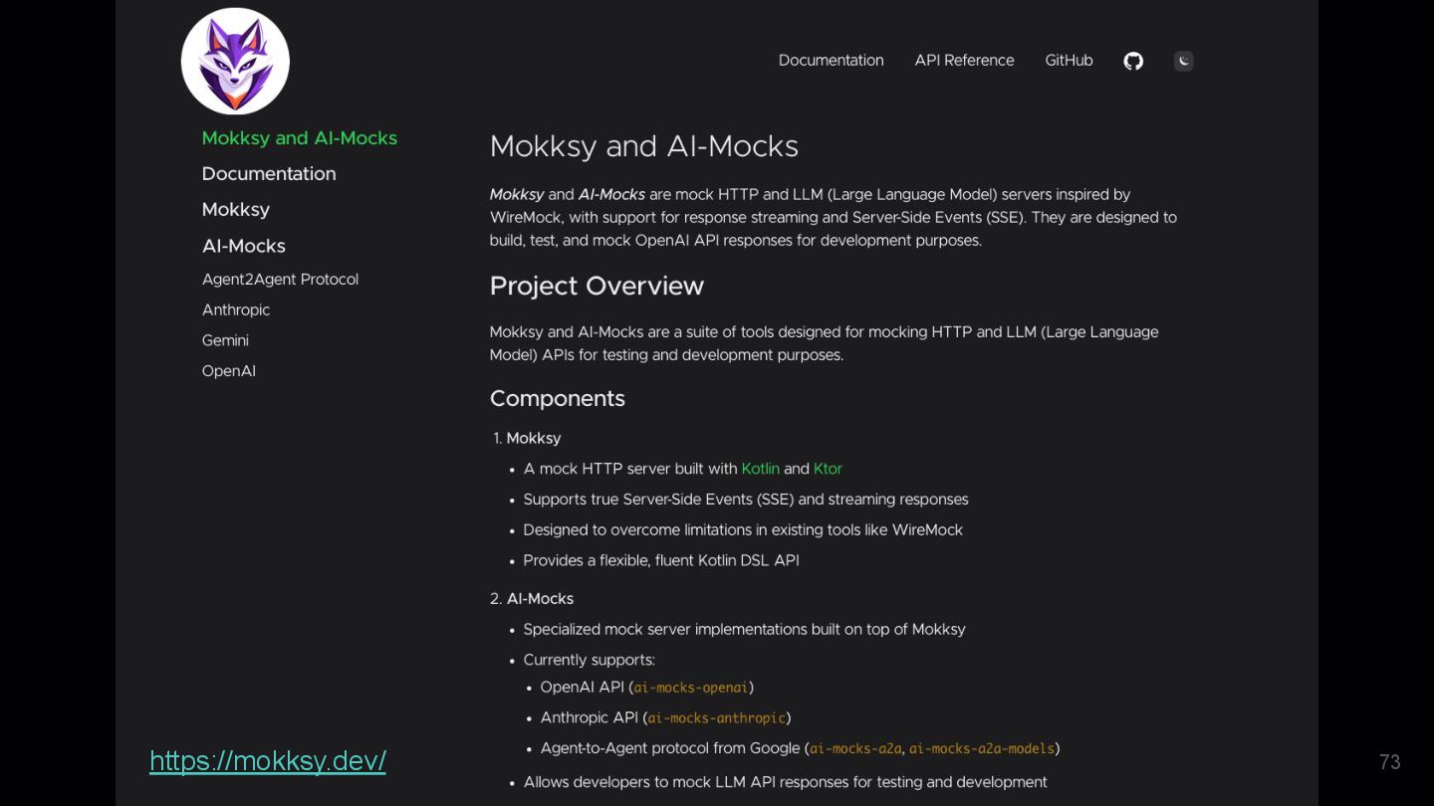1434x806 pixels.
Task: Follow the Ktor link
Action: pos(828,469)
